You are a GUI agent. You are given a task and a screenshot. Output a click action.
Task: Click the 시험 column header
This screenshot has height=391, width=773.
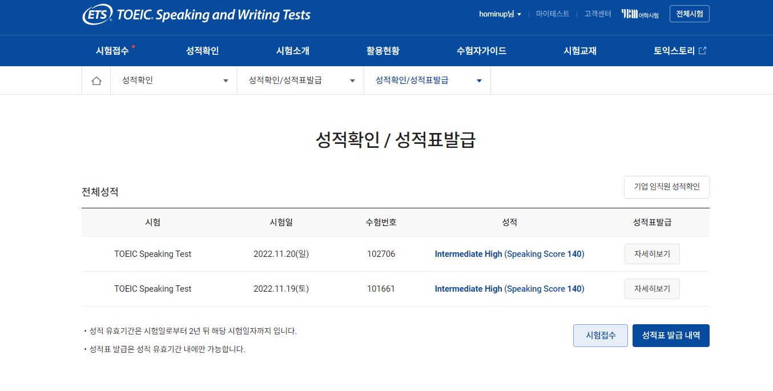coord(152,223)
